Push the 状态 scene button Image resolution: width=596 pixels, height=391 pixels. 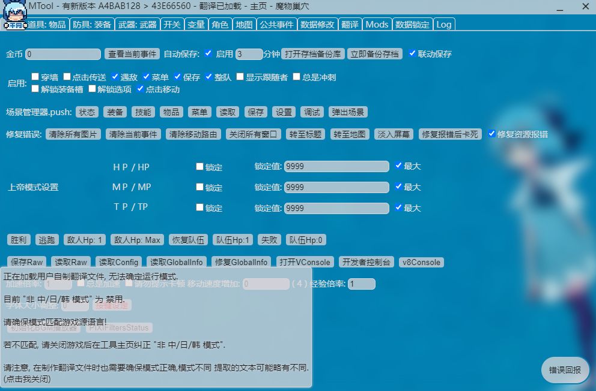click(x=87, y=112)
